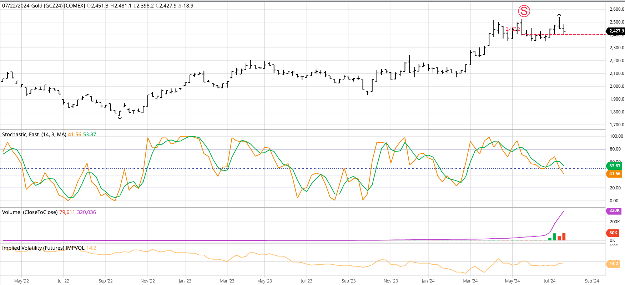The image size is (625, 285).
Task: Click the Jan '24 date axis label
Action: coord(428,281)
